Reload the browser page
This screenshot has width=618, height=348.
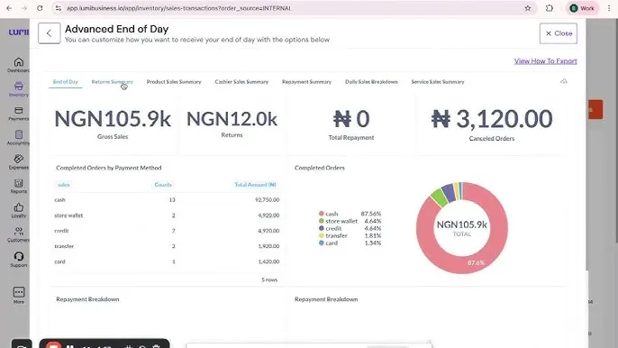(x=40, y=8)
